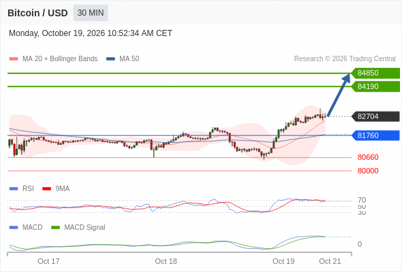
Task: Click the MACD Signal legend label
Action: point(85,227)
